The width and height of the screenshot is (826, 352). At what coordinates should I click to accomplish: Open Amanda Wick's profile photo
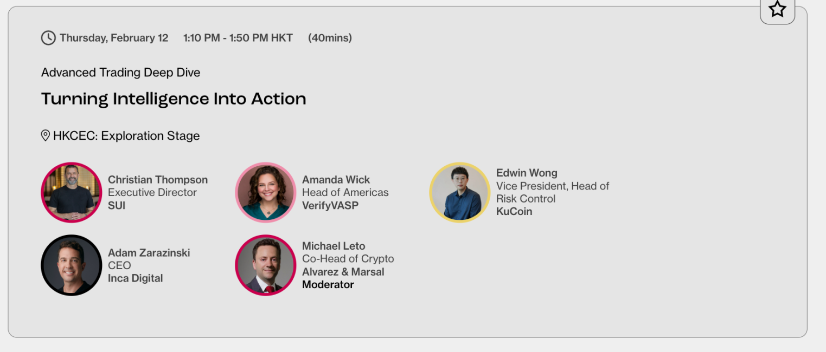(266, 192)
